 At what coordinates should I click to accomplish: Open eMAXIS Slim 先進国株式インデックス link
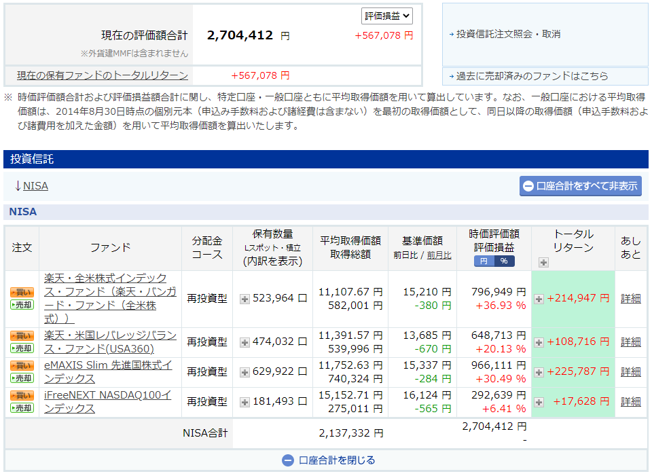[x=108, y=371]
